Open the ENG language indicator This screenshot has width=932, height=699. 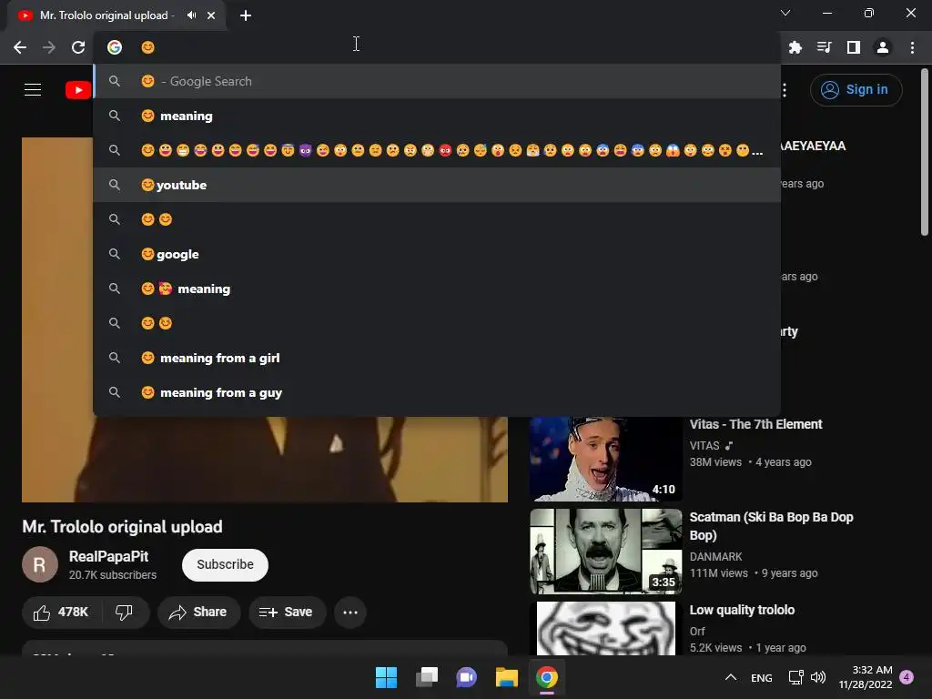[x=762, y=677]
